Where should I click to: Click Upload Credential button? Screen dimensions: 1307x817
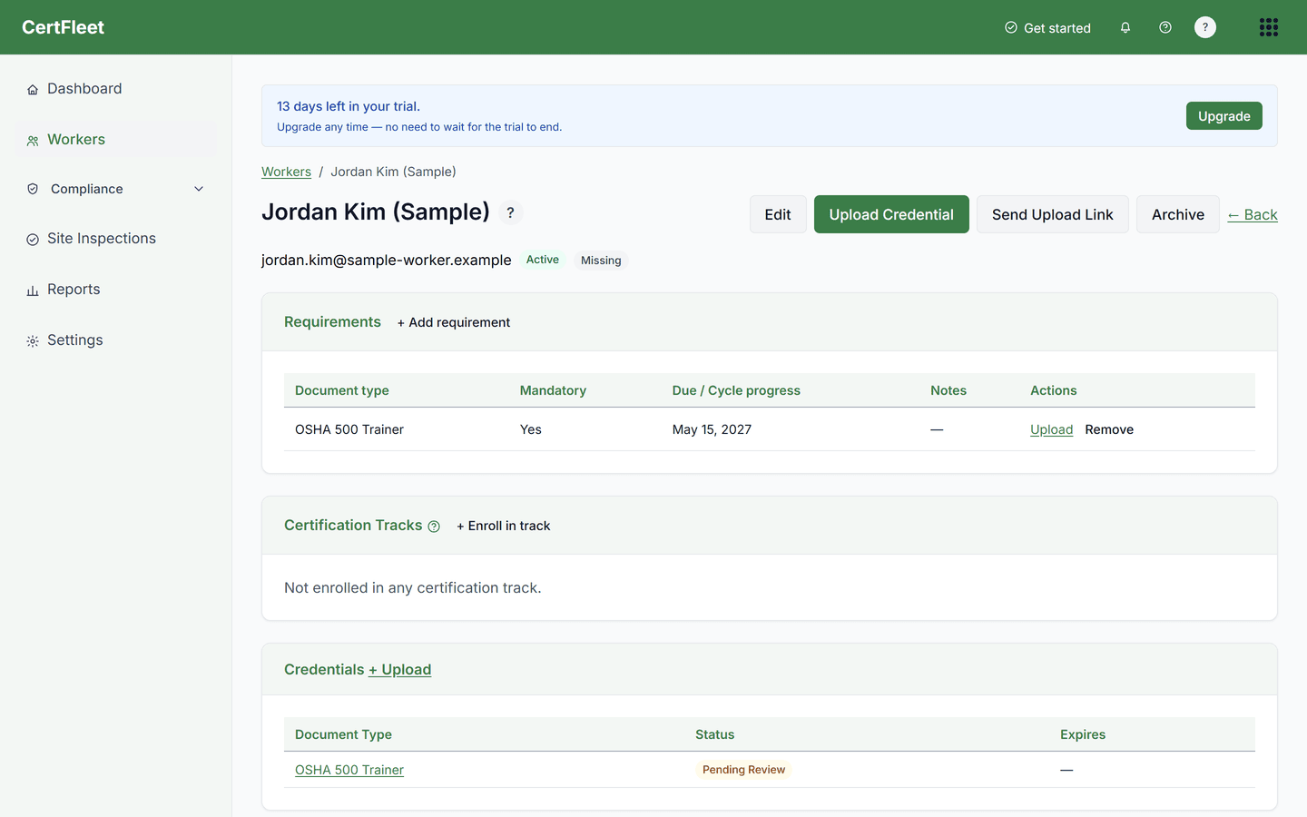tap(891, 214)
